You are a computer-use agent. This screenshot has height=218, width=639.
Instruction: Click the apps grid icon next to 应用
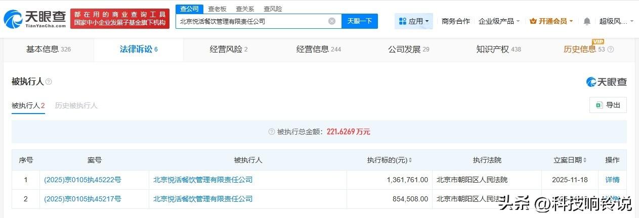[403, 21]
